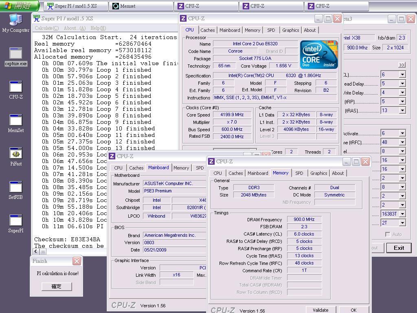Click Loop 13 finished row
The image size is (417, 313).
99,148
